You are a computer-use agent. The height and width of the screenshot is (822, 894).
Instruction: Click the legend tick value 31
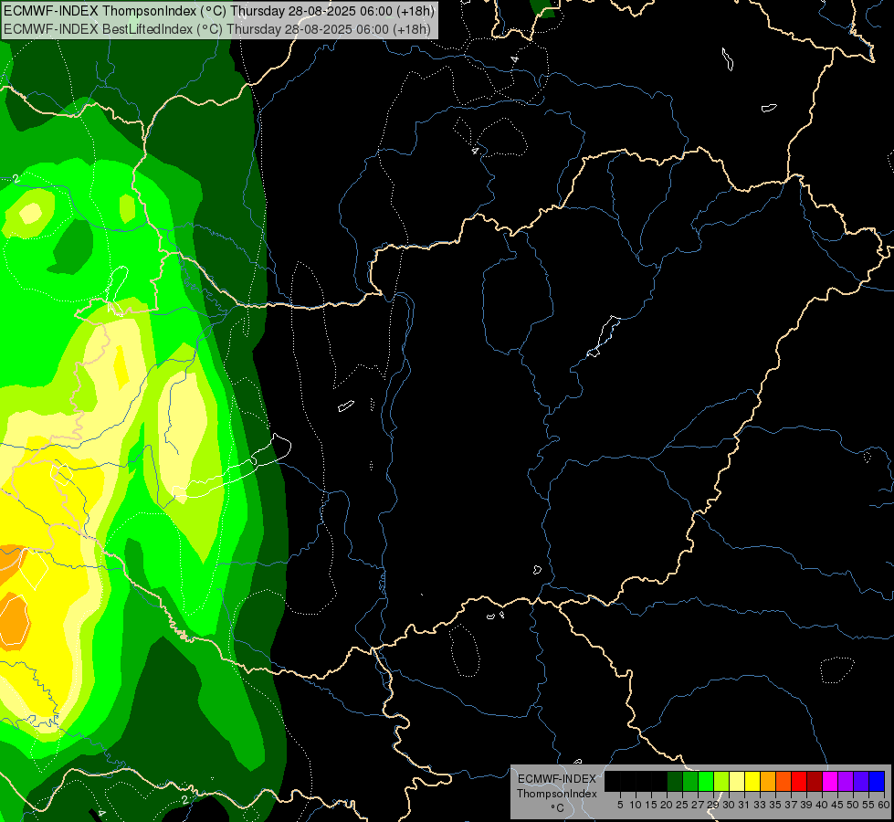coord(744,805)
